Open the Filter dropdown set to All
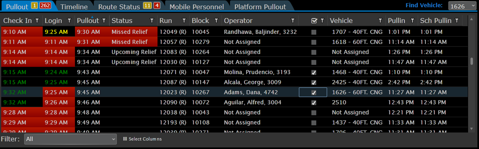Viewport: 479px width, 149px height. pos(71,139)
